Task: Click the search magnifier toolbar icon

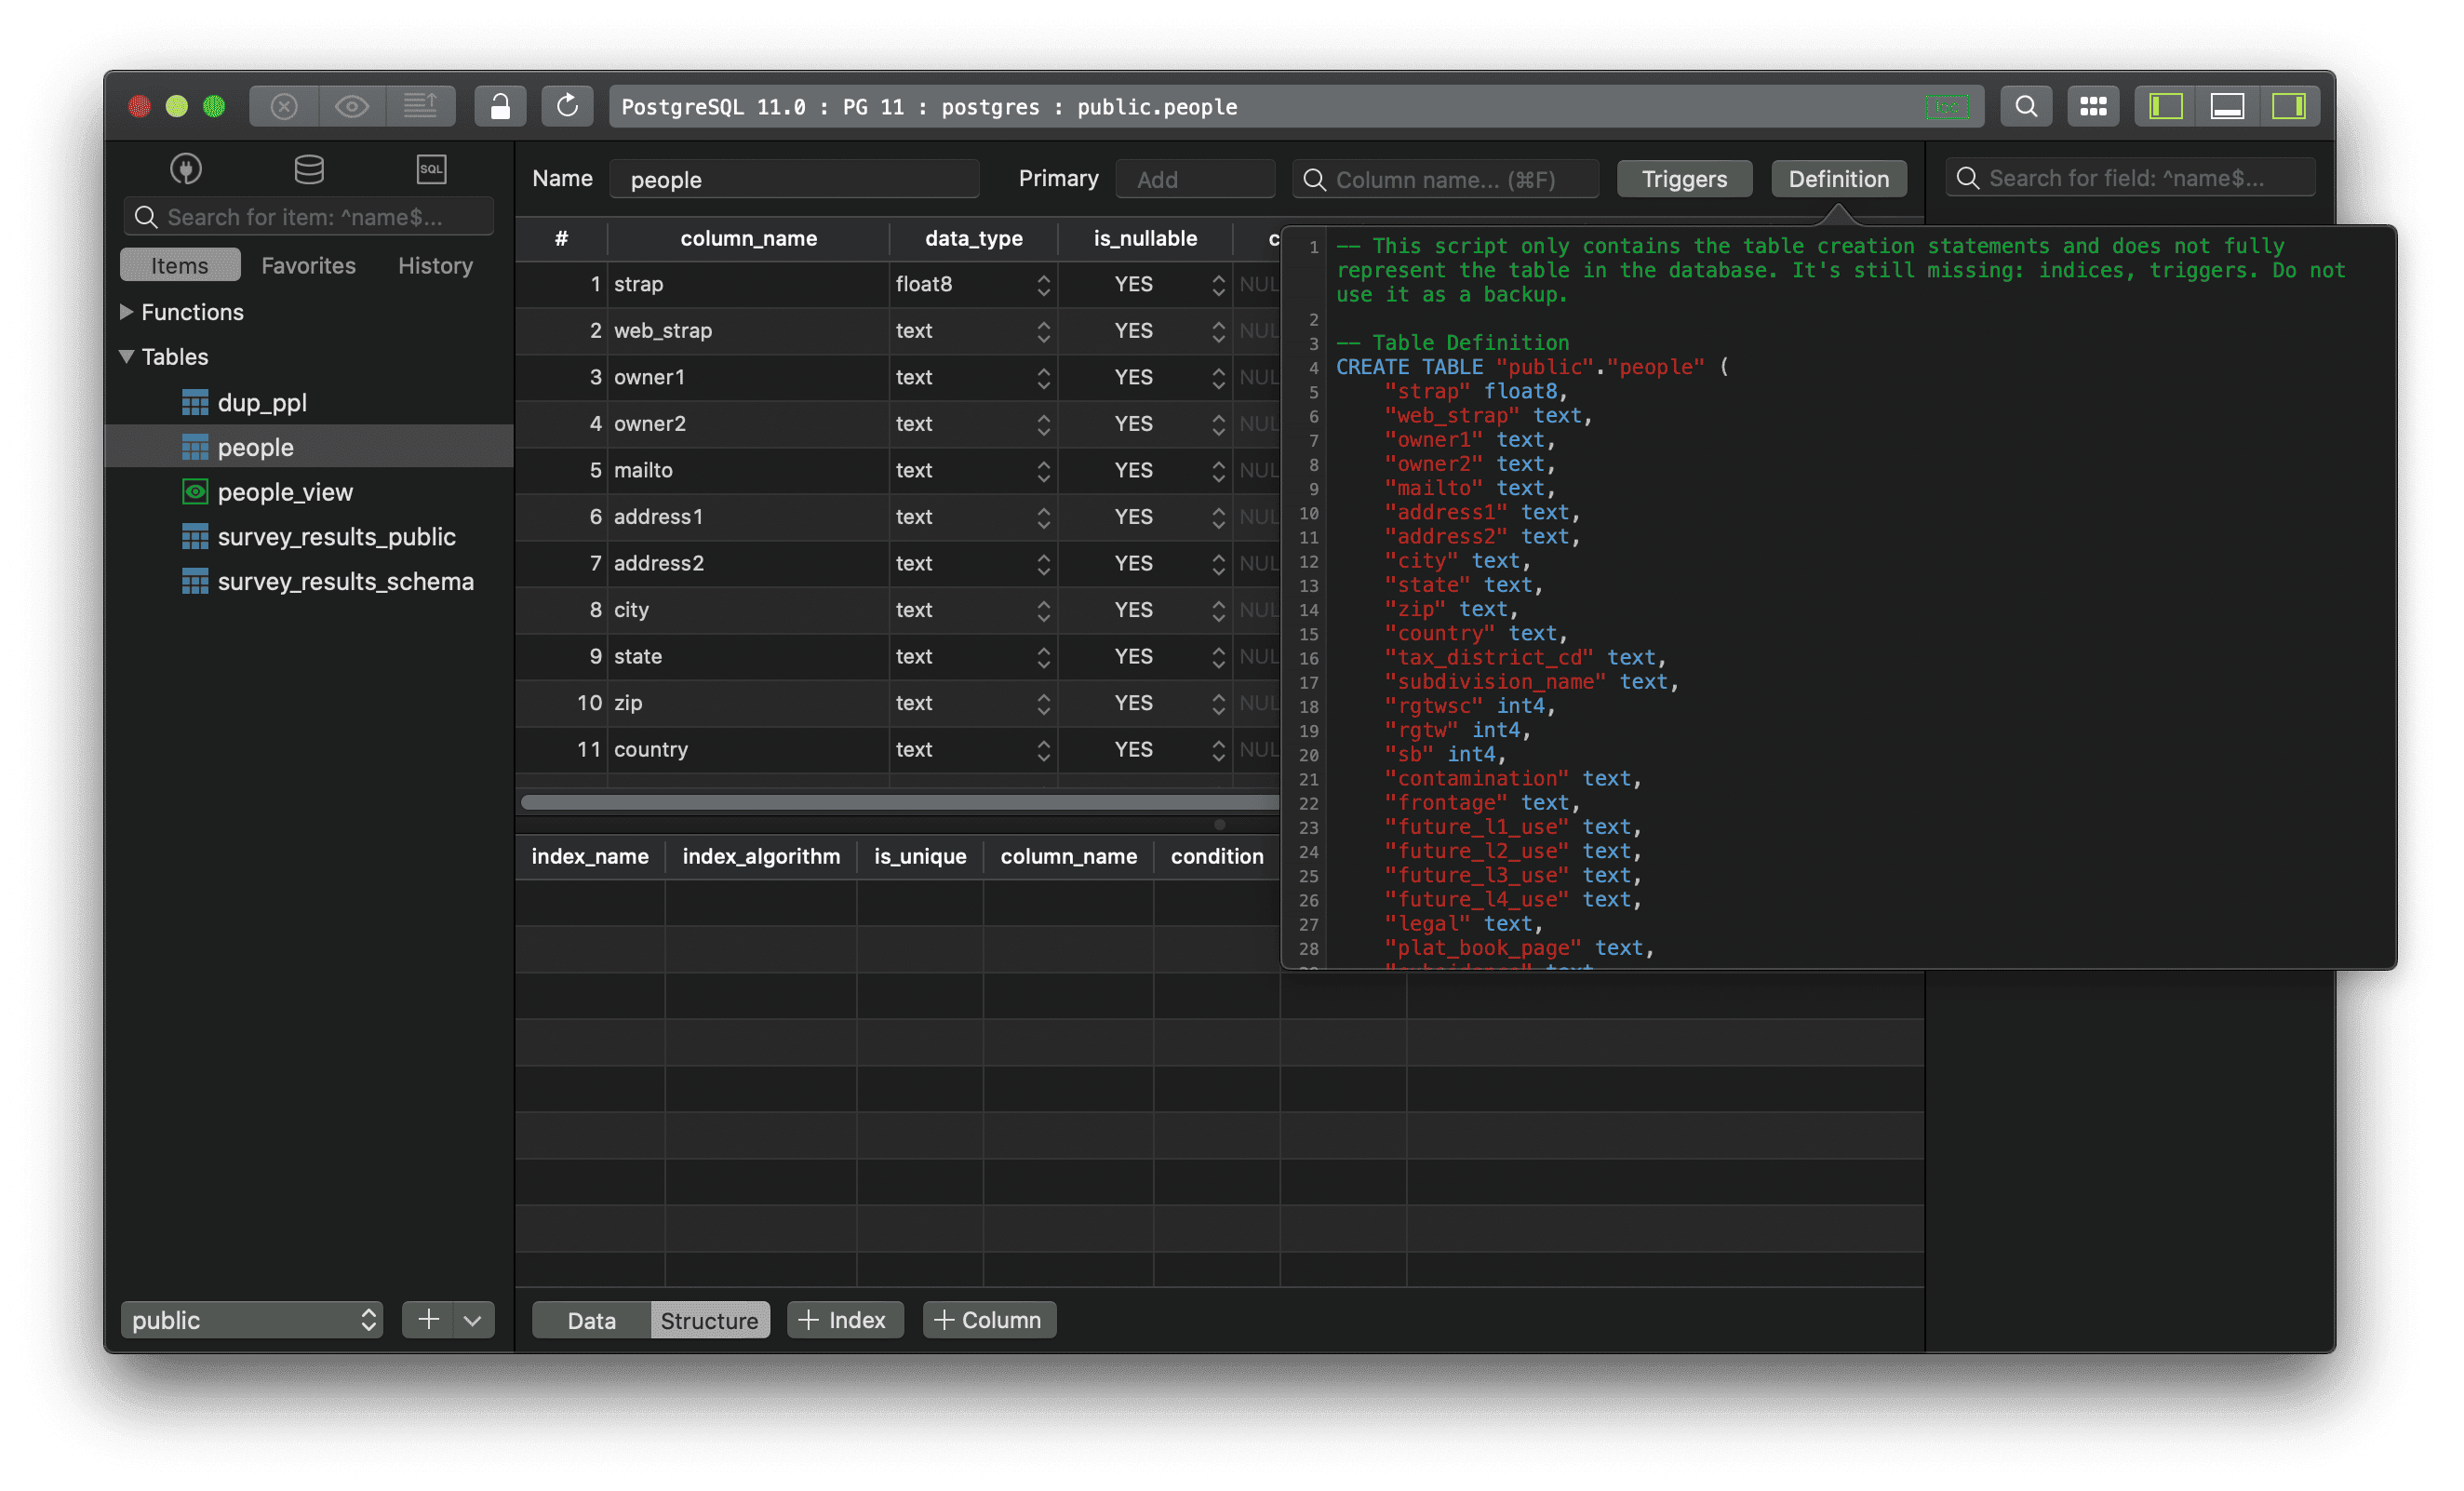Action: click(x=2026, y=106)
